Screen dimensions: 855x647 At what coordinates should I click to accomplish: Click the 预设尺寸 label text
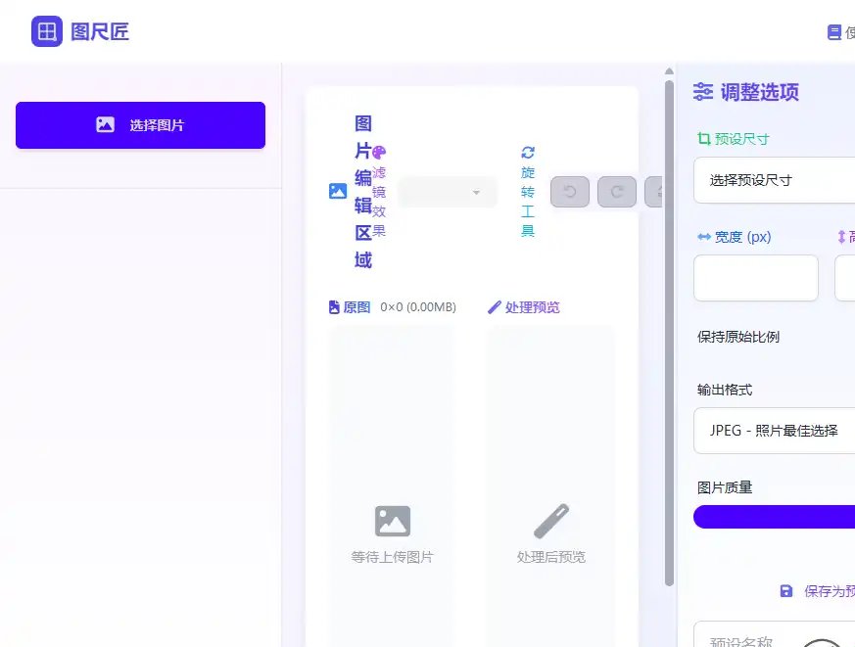click(x=742, y=139)
